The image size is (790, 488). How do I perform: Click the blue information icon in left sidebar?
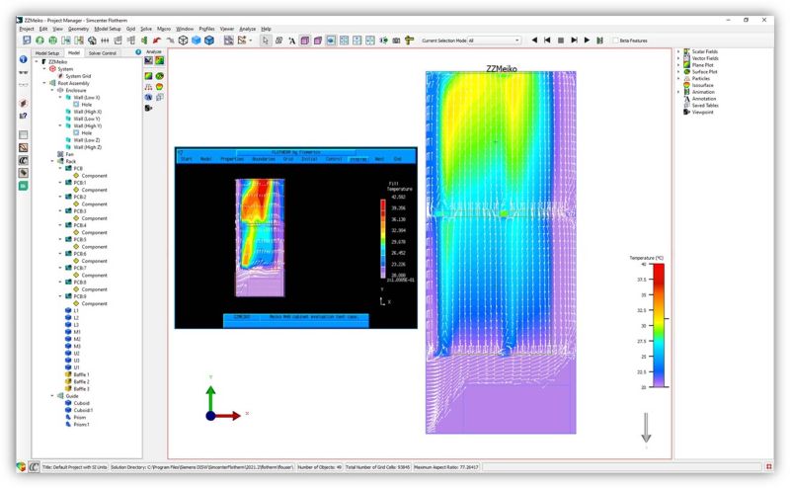(x=23, y=59)
